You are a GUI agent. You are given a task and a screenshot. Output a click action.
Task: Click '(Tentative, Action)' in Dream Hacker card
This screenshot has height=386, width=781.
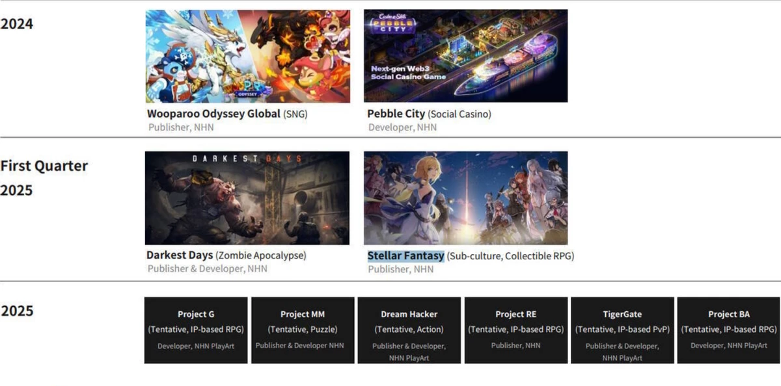point(409,329)
